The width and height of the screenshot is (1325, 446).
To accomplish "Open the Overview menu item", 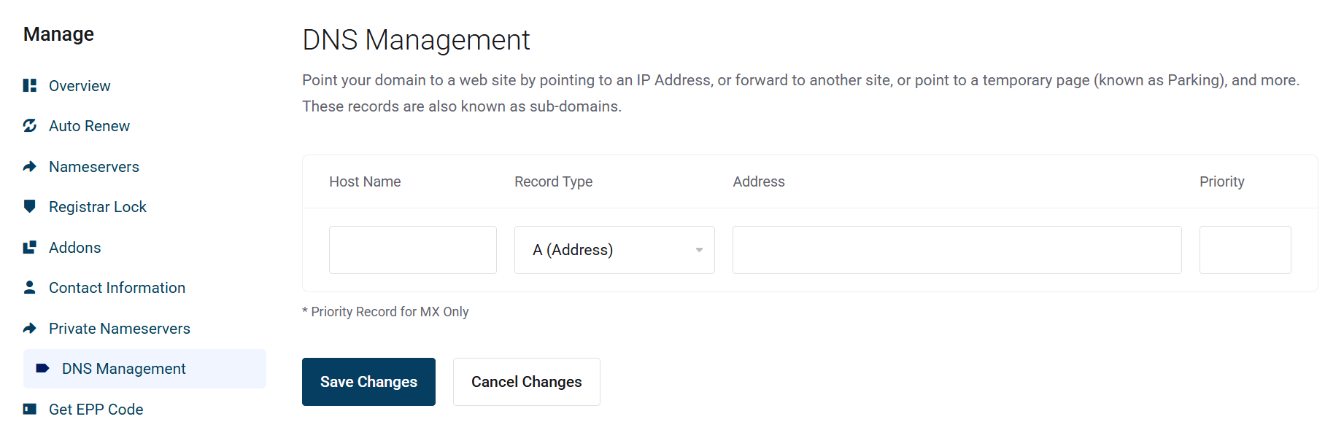I will click(80, 86).
